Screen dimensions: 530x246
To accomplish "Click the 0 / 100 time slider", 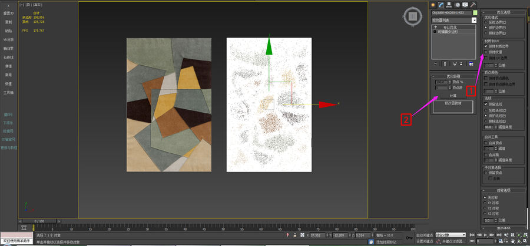I will (x=39, y=221).
